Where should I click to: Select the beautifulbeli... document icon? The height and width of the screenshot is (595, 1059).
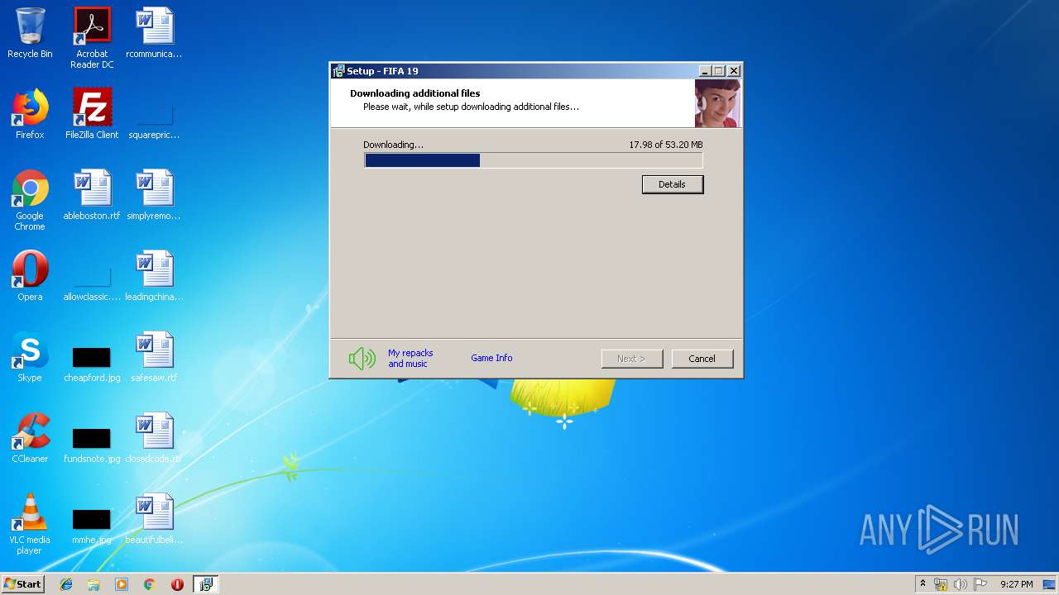154,519
